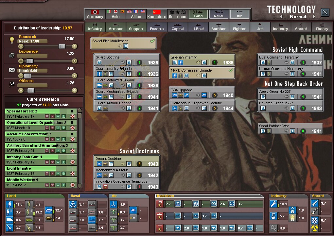
Task: Toggle the Naval filter button
Action: coord(219,14)
